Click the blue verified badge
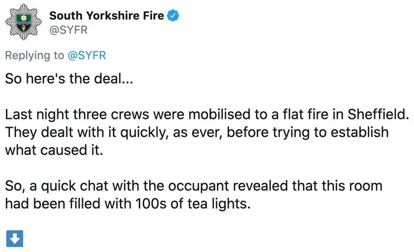 point(172,15)
